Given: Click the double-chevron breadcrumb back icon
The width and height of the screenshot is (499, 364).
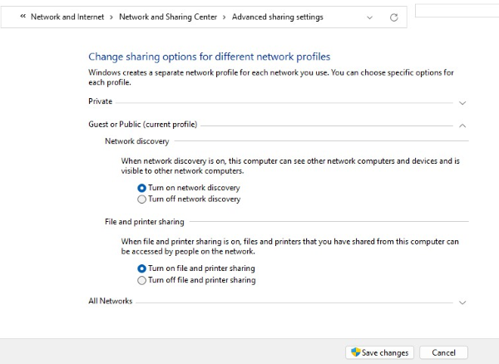Looking at the screenshot, I should (23, 16).
